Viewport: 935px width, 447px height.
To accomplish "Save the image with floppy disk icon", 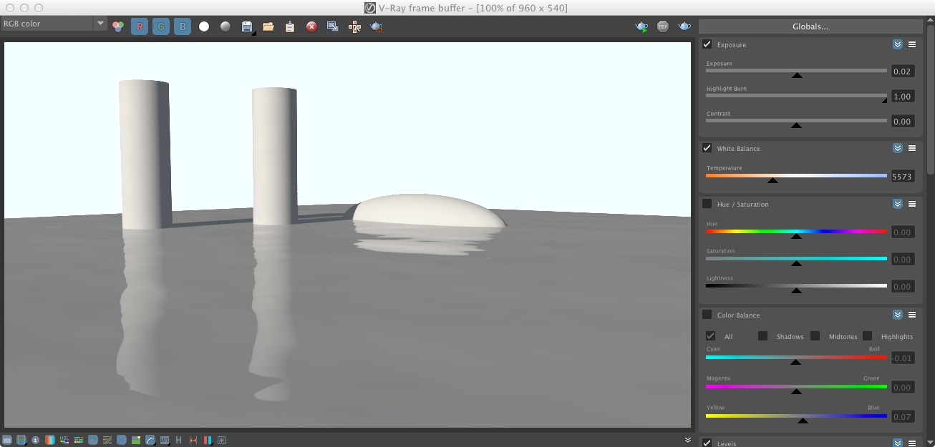I will 247,26.
